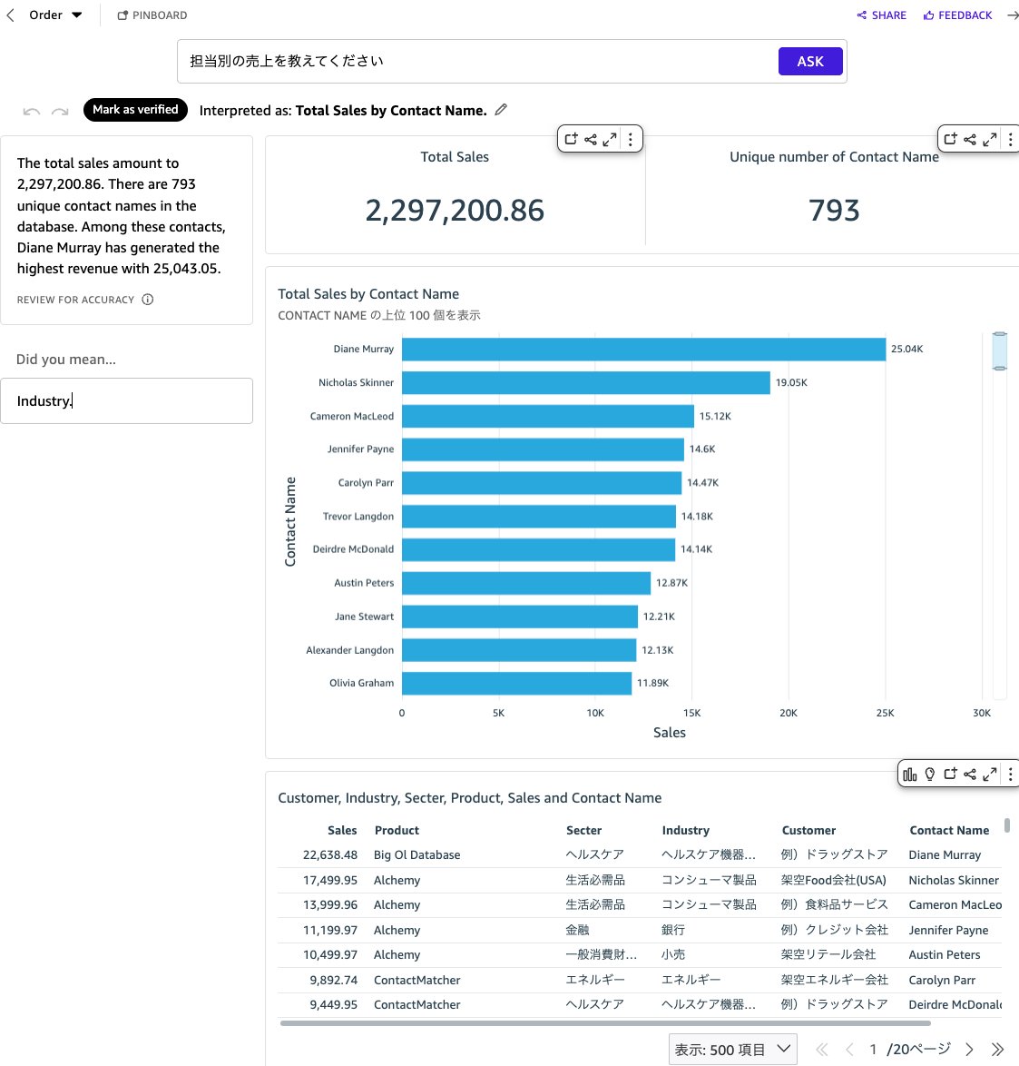Expand the Unique number of Contact Name widget
The height and width of the screenshot is (1066, 1019).
pyautogui.click(x=989, y=139)
